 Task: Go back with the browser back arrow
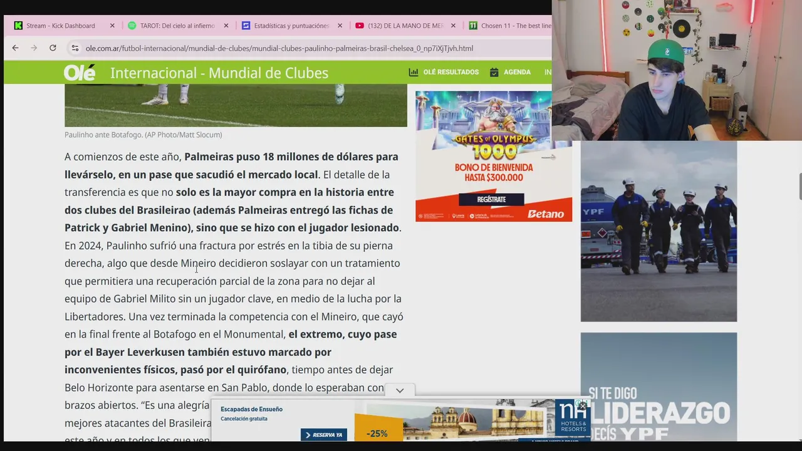tap(15, 48)
